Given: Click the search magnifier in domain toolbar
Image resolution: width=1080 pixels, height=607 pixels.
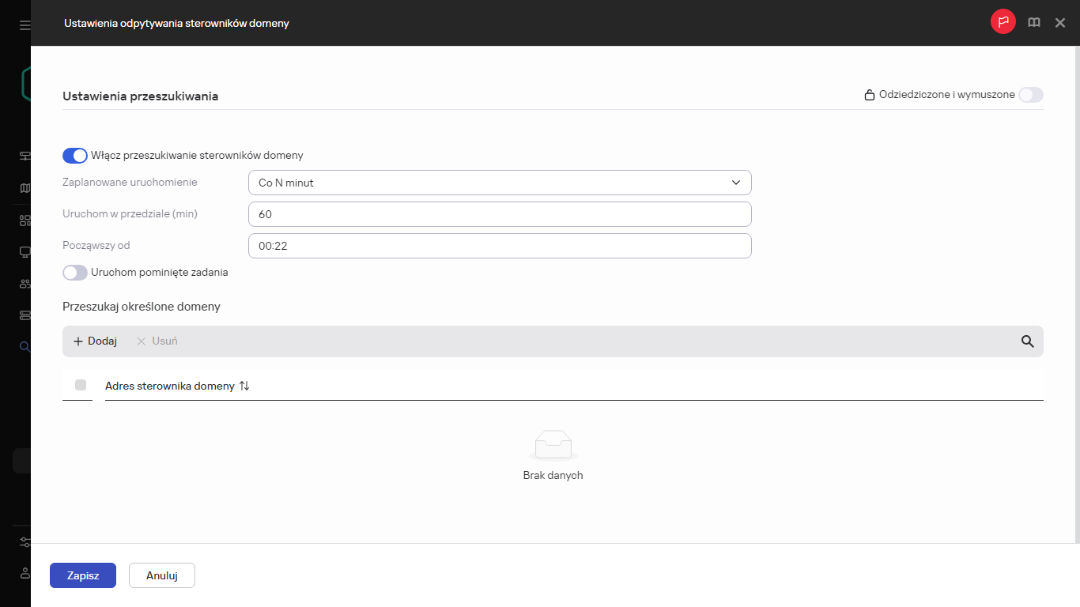Looking at the screenshot, I should point(1027,341).
